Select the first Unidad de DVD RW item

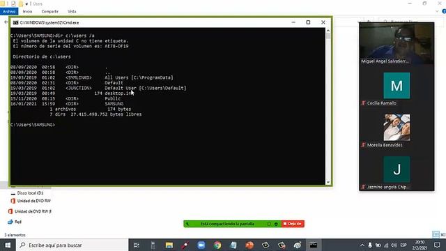[31, 201]
